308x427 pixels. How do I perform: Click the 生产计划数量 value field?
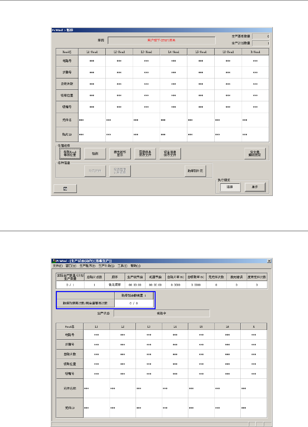[x=261, y=43]
